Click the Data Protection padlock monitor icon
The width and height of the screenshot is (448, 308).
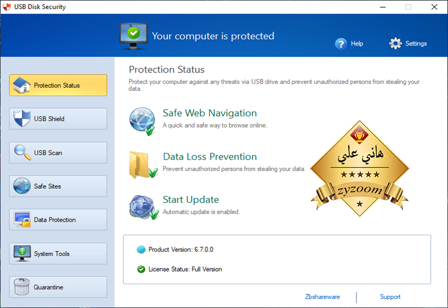[22, 220]
